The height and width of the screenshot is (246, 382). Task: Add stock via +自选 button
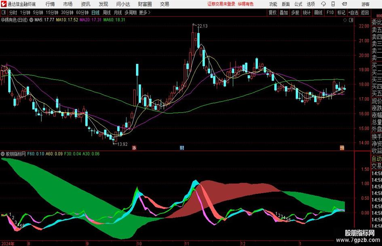pos(353,13)
